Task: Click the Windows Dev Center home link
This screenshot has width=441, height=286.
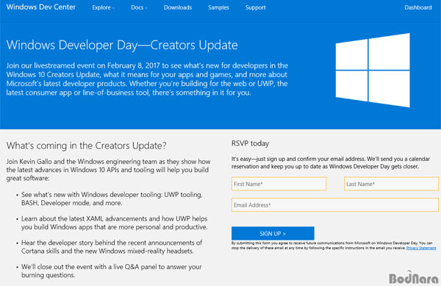Action: pos(40,7)
